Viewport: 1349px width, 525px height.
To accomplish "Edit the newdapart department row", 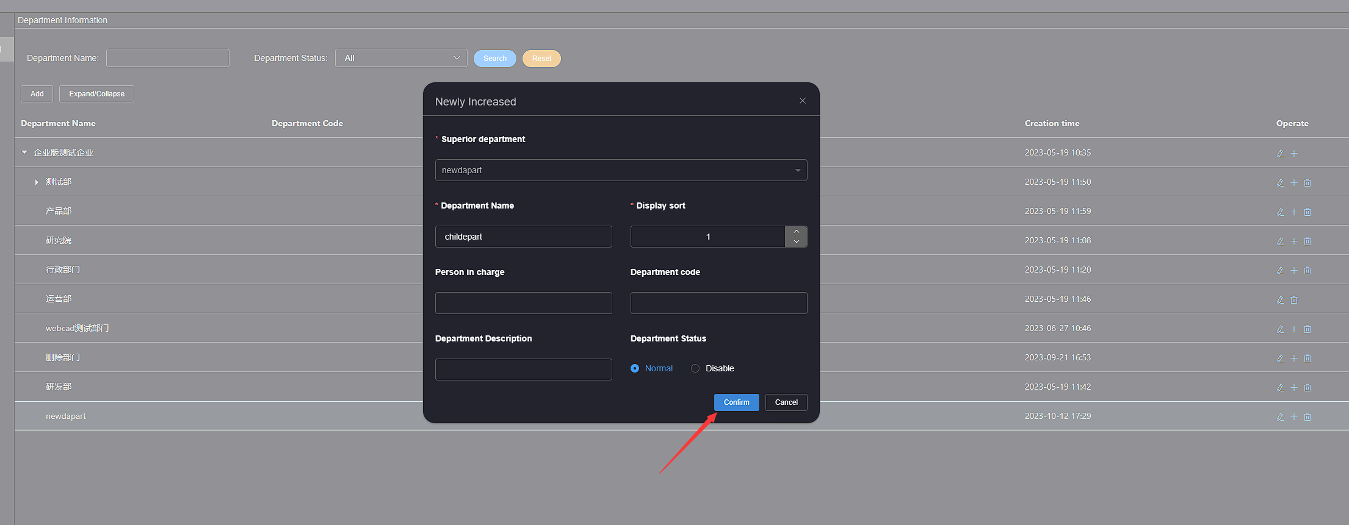I will coord(1280,417).
